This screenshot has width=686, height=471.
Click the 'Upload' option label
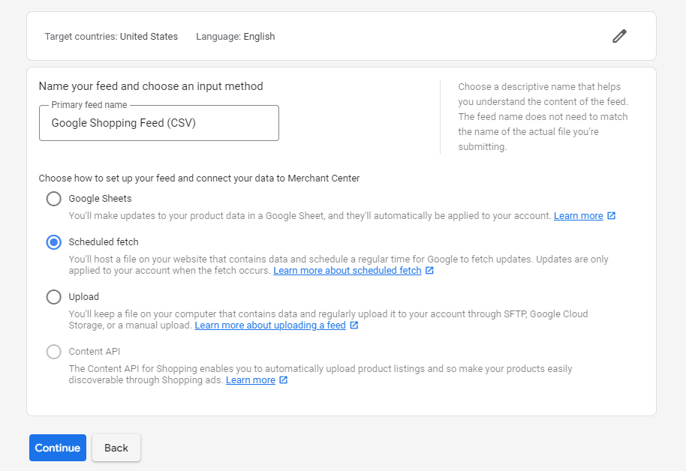click(84, 297)
